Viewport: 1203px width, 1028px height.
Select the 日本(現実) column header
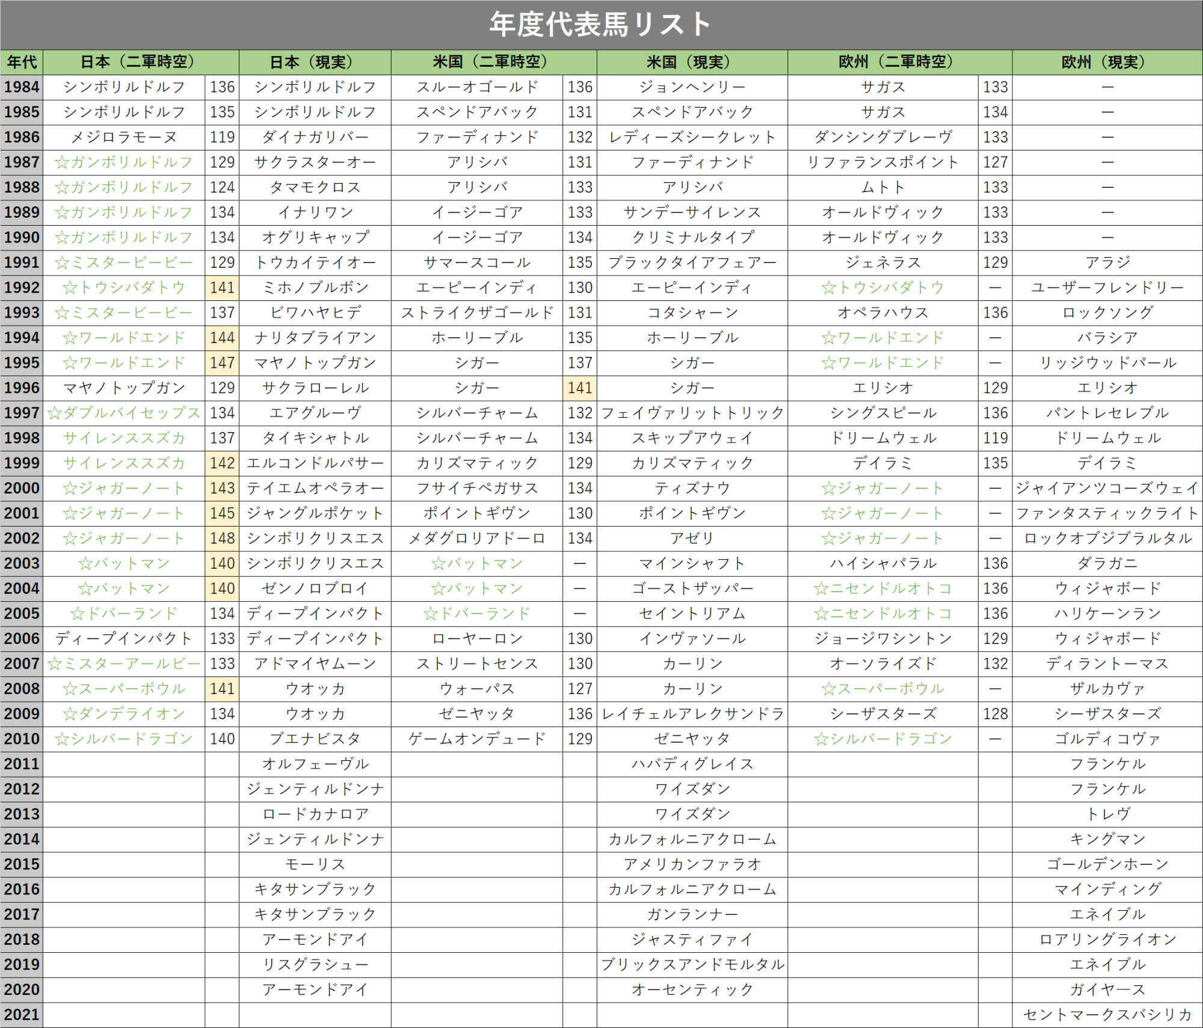(x=315, y=62)
